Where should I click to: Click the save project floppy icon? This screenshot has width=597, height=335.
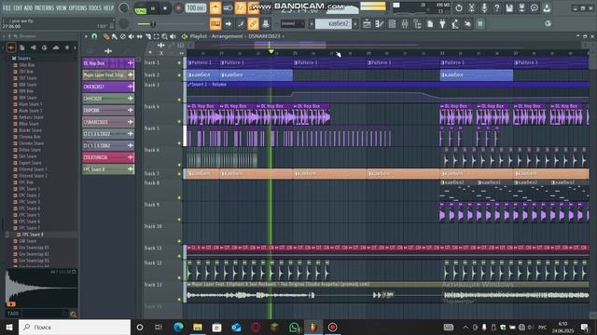[x=509, y=8]
